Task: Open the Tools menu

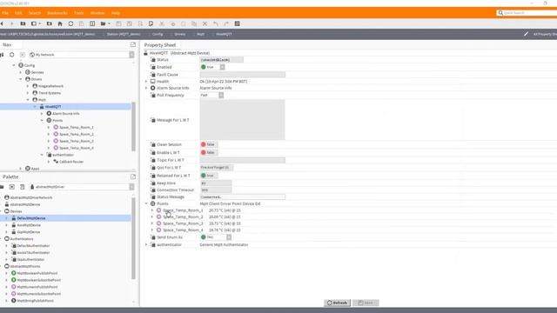Action: 79,13
